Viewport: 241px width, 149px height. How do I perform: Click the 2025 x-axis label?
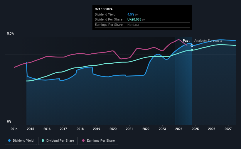[195, 129]
